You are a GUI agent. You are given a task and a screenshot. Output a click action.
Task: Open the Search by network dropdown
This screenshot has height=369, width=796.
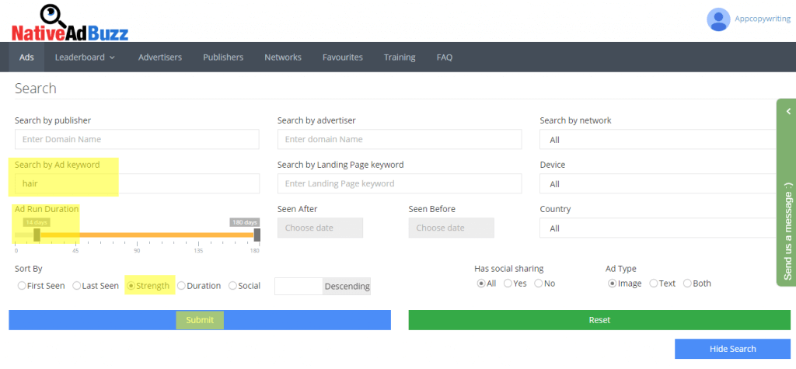tap(658, 140)
